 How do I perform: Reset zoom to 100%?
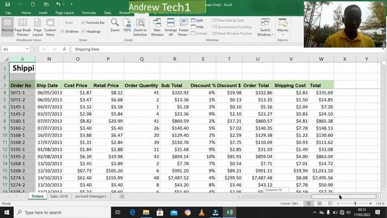pyautogui.click(x=127, y=25)
